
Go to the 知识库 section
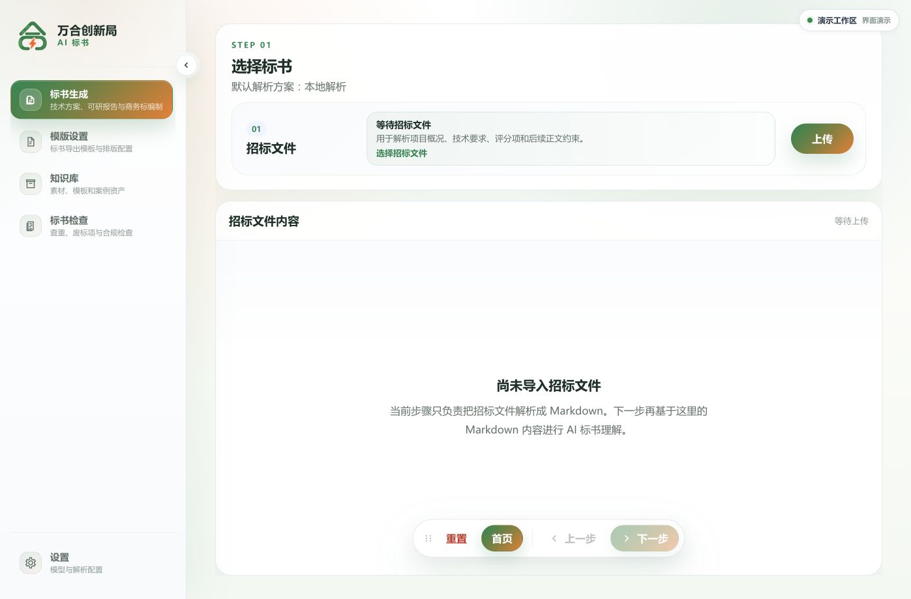(92, 184)
